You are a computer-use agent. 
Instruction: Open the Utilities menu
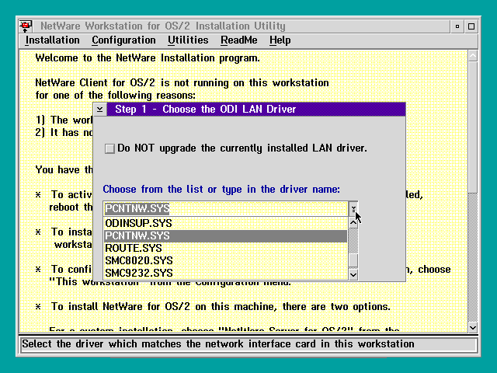pyautogui.click(x=188, y=40)
